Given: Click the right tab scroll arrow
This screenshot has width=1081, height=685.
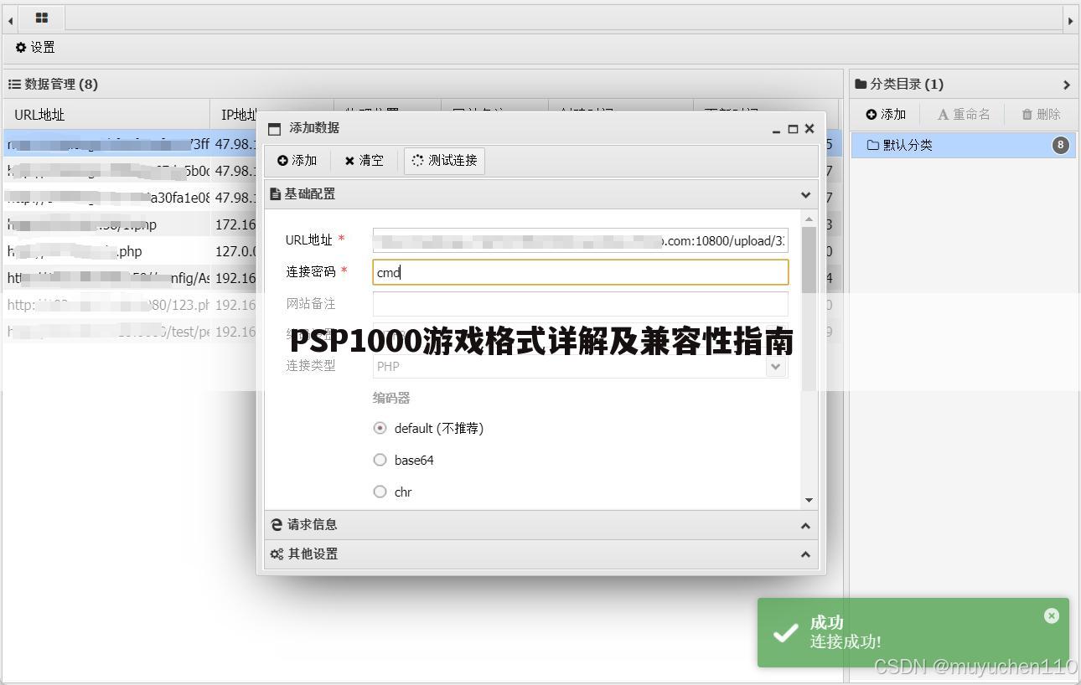Looking at the screenshot, I should tap(1070, 19).
